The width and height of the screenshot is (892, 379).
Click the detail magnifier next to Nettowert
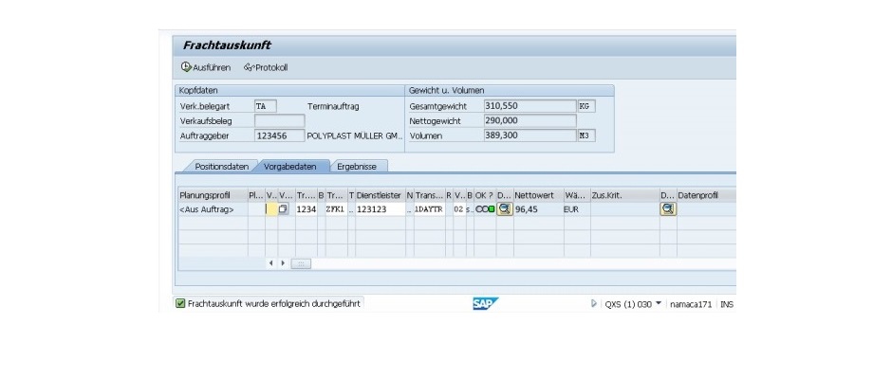coord(505,208)
